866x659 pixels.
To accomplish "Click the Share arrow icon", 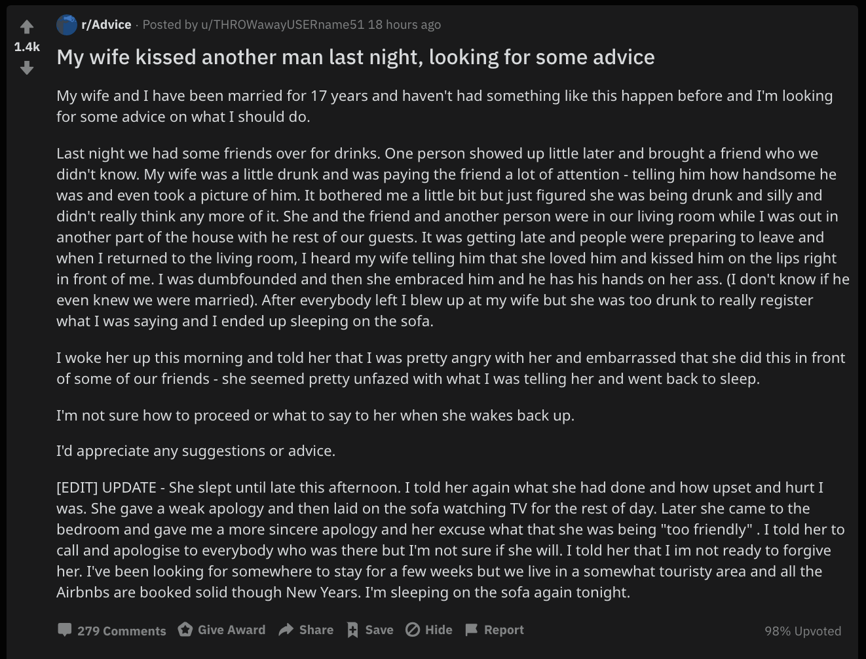I will coord(286,630).
